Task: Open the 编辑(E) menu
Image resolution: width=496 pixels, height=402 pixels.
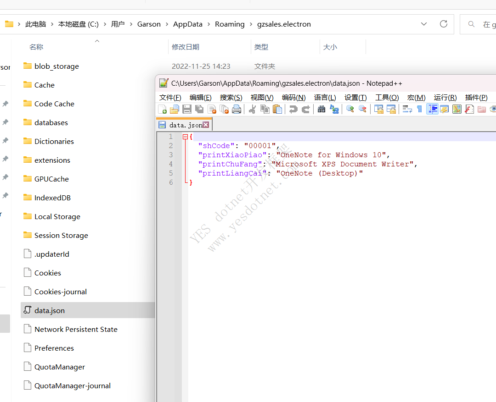Action: [201, 98]
